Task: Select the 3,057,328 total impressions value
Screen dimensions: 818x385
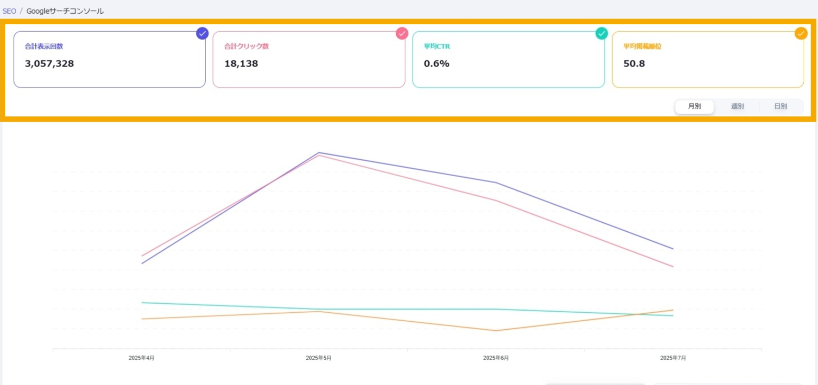Action: tap(49, 63)
